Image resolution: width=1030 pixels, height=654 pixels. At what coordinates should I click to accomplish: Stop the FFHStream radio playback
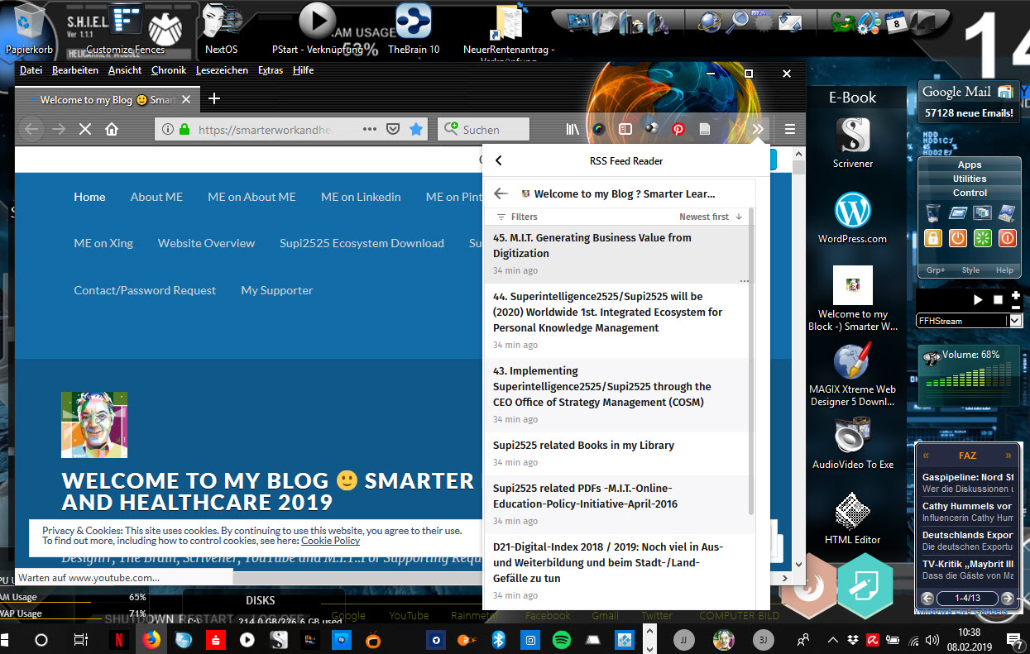pos(998,299)
